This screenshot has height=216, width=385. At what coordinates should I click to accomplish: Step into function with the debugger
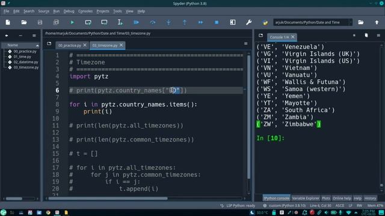(x=168, y=22)
